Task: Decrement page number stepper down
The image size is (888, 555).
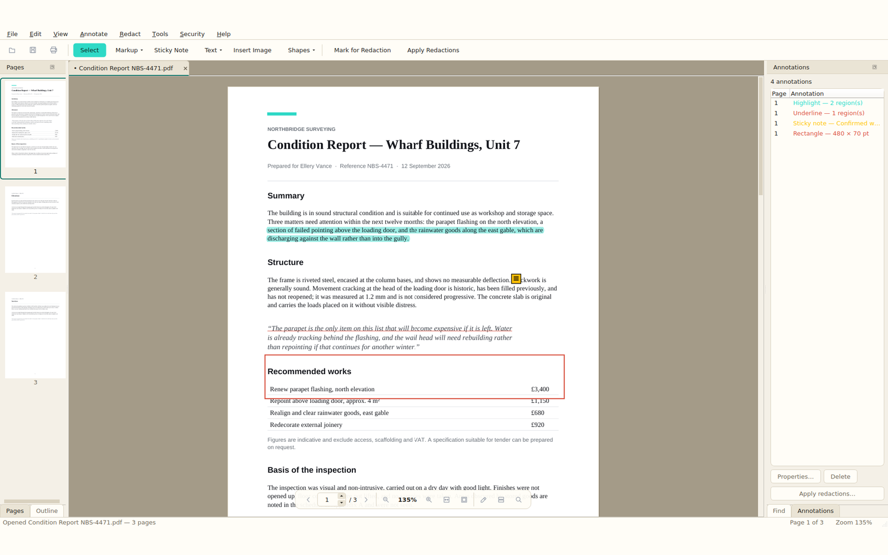Action: pyautogui.click(x=342, y=503)
